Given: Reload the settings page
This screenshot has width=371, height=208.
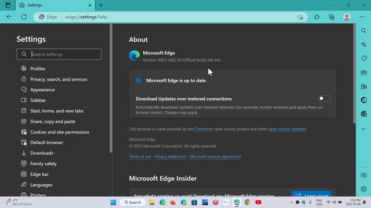Looking at the screenshot, I should (24, 17).
